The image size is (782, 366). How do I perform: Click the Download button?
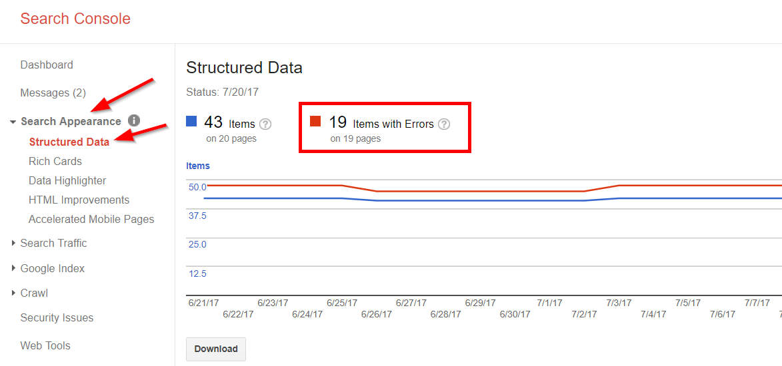point(216,349)
